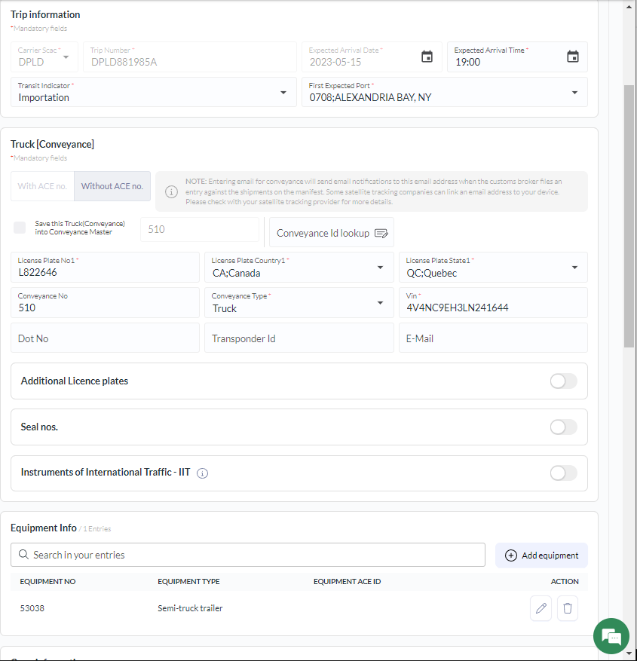637x661 pixels.
Task: Click the info icon in the conveyance NOTE box
Action: pyautogui.click(x=172, y=191)
